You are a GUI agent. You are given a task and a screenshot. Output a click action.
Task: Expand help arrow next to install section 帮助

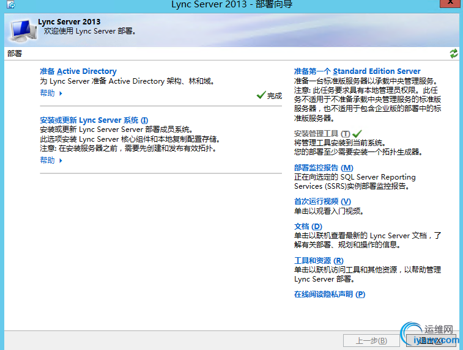(61, 161)
